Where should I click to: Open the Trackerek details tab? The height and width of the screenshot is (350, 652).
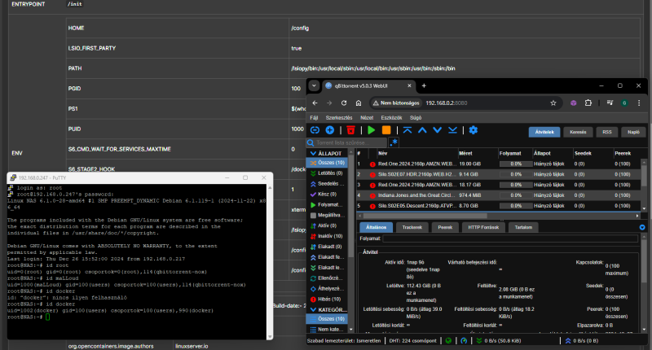[412, 227]
